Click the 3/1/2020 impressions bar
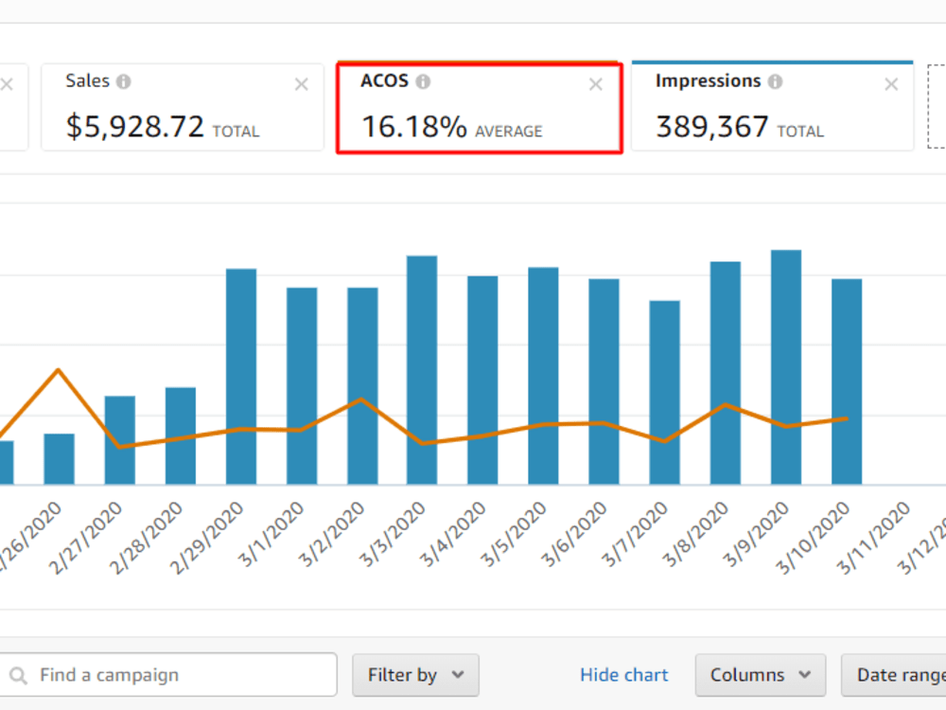This screenshot has height=710, width=946. pyautogui.click(x=302, y=386)
